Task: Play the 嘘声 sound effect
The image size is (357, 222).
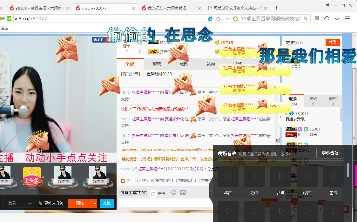Action: tap(307, 176)
